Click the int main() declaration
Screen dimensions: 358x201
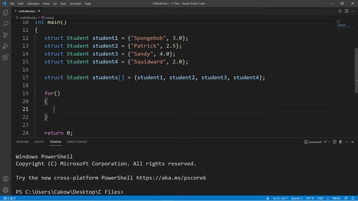pos(51,22)
